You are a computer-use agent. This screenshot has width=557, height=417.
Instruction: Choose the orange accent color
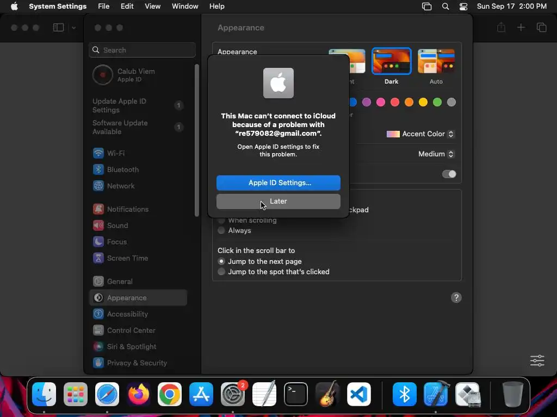pos(409,102)
